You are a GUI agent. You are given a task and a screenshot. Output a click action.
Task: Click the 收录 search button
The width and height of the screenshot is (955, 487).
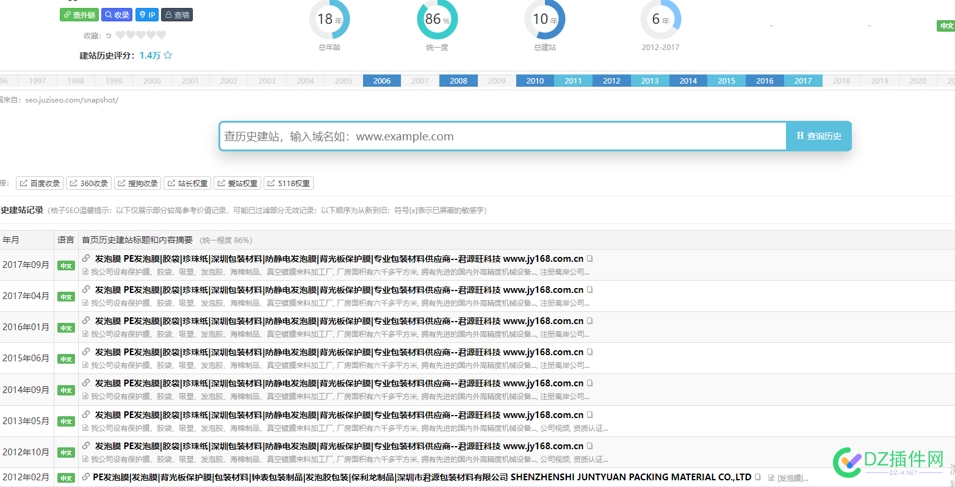116,15
